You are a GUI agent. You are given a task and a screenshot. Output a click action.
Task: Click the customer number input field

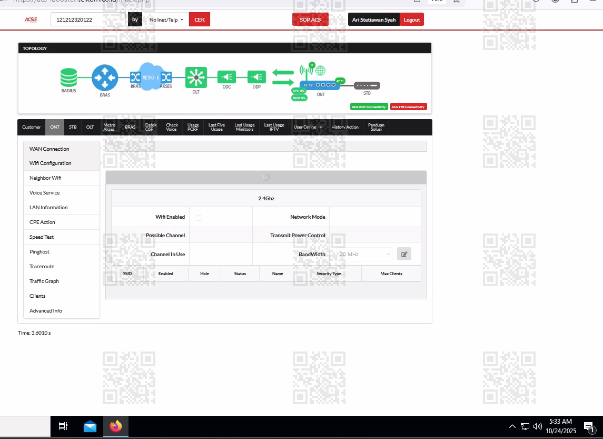88,19
